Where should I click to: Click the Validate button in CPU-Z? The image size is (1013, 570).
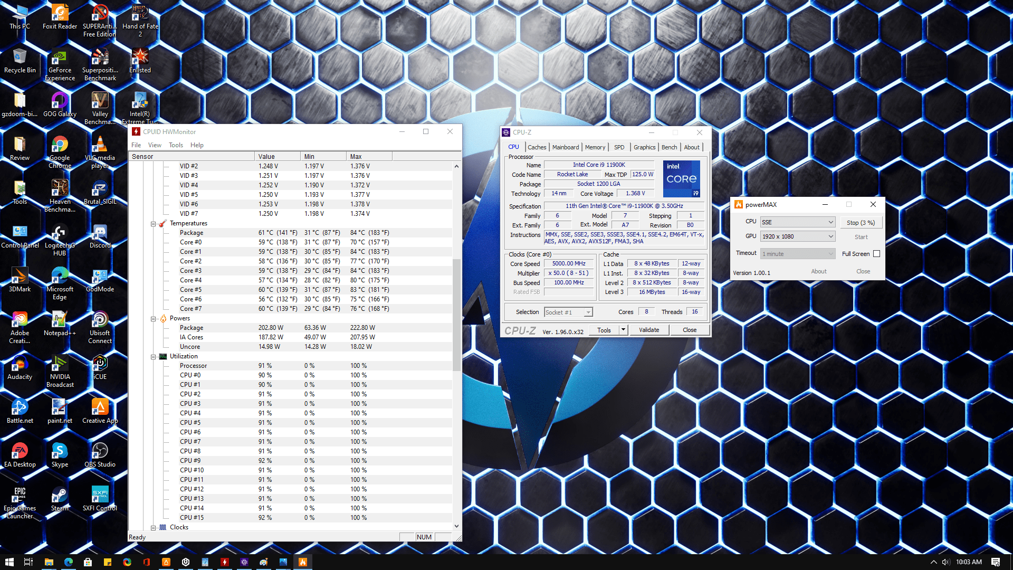(x=648, y=330)
